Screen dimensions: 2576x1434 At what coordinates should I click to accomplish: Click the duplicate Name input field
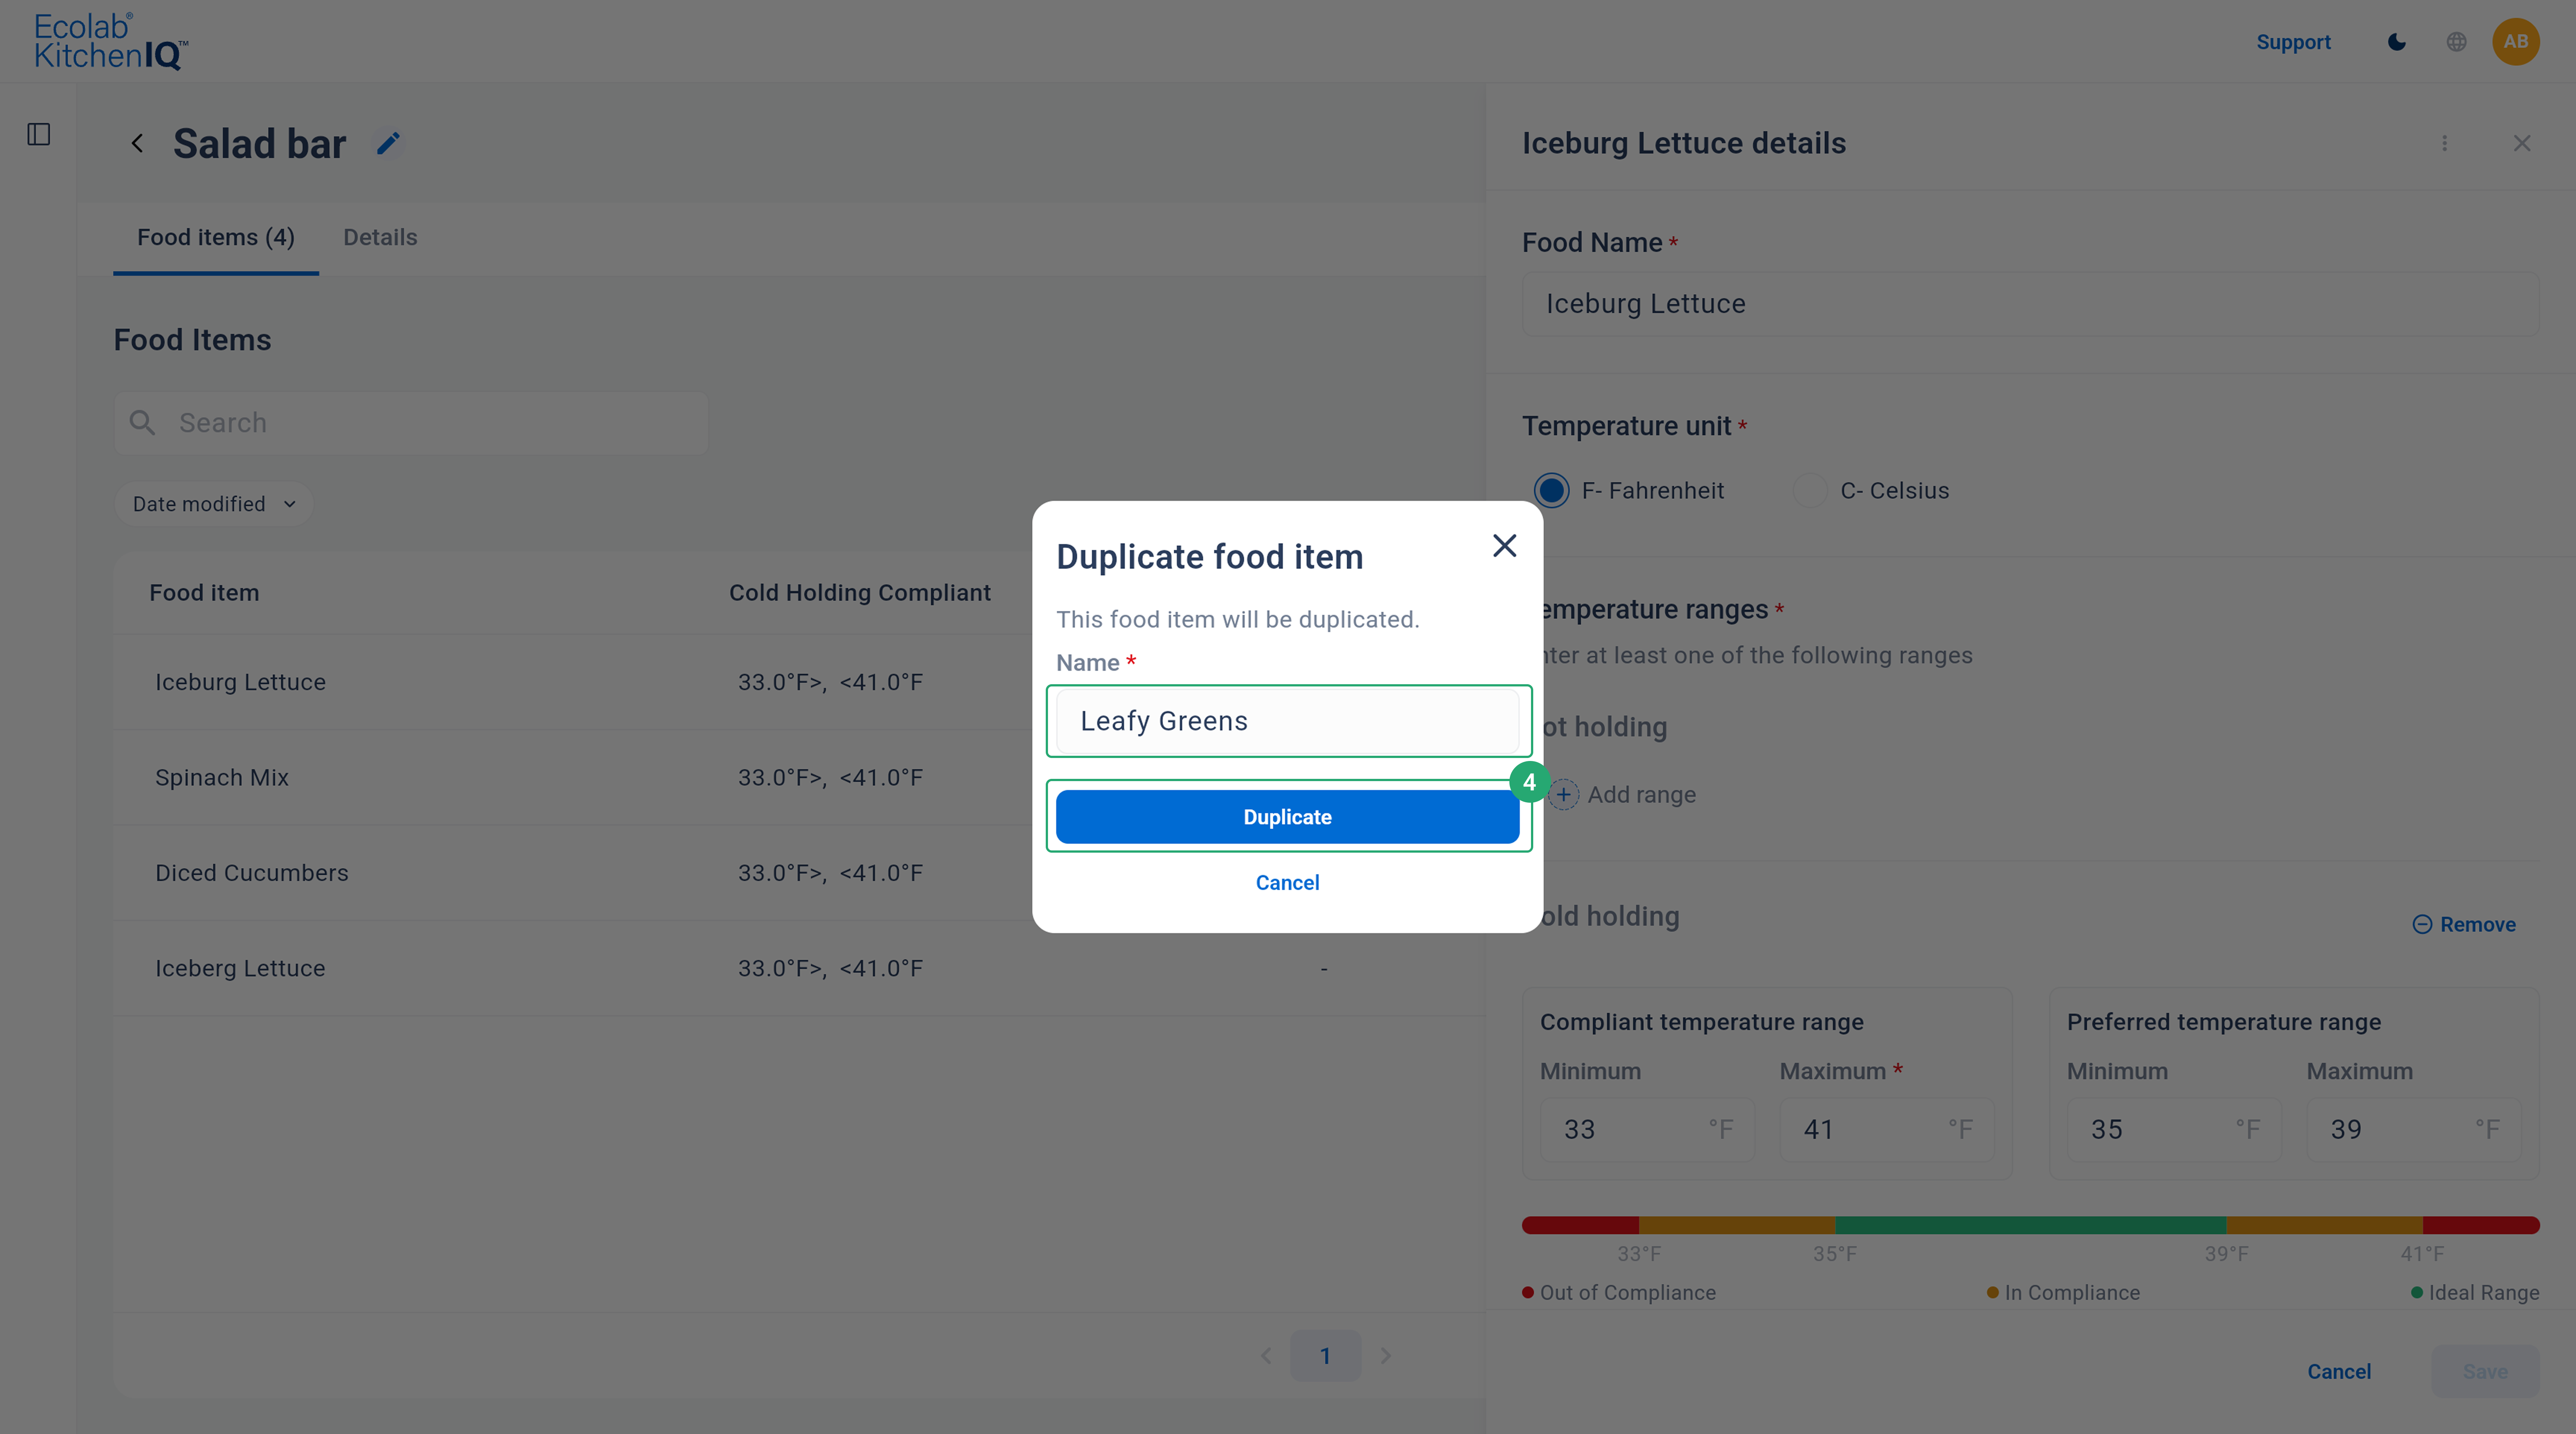coord(1288,722)
